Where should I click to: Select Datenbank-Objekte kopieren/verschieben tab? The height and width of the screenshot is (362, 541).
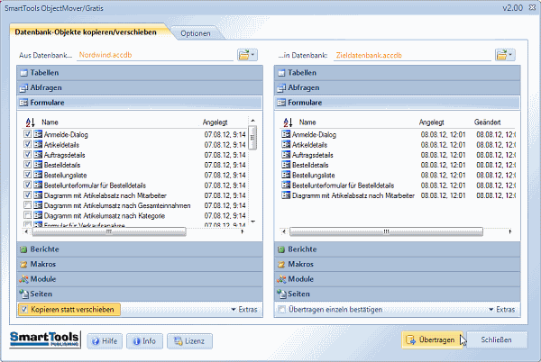(x=86, y=32)
